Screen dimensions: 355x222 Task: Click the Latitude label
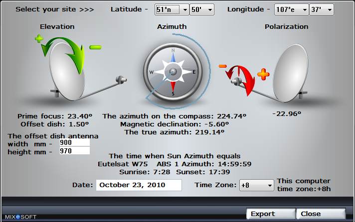129,9
